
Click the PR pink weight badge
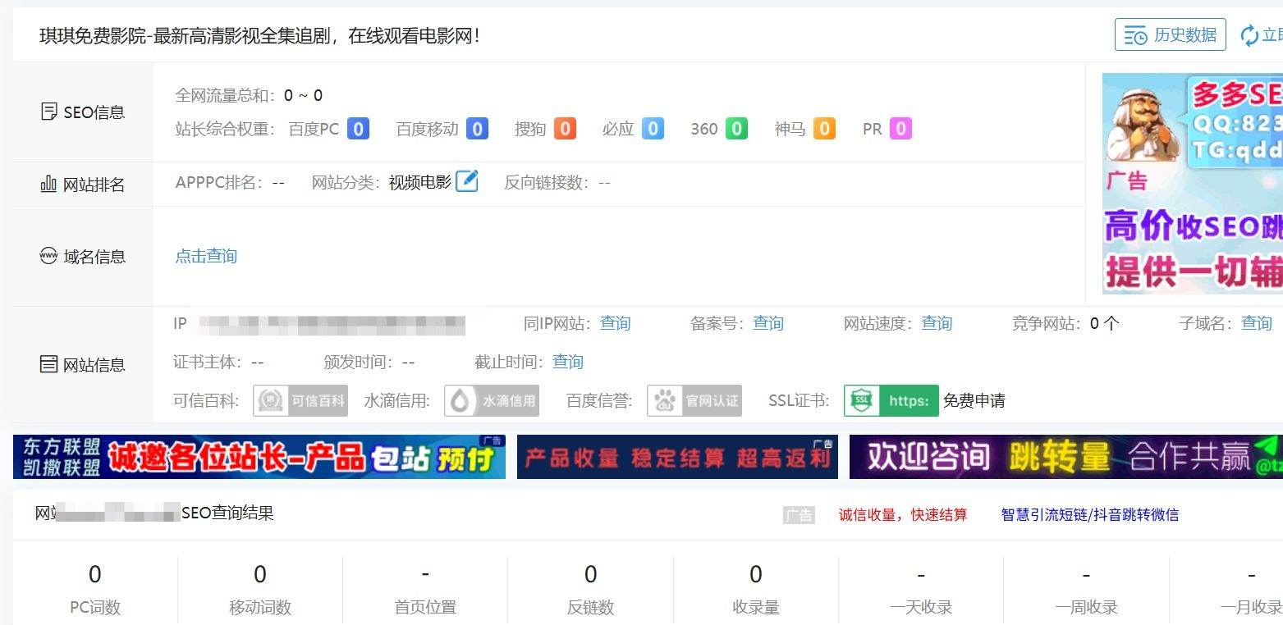point(900,129)
